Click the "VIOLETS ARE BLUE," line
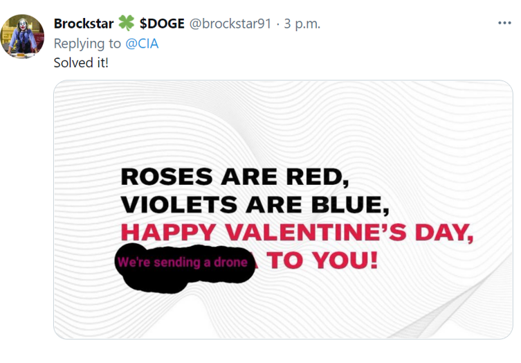Viewport: 521px width, 363px height. click(255, 204)
